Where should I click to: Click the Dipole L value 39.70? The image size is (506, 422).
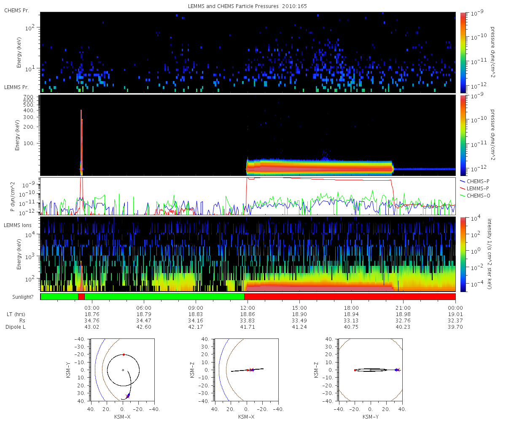coord(455,327)
